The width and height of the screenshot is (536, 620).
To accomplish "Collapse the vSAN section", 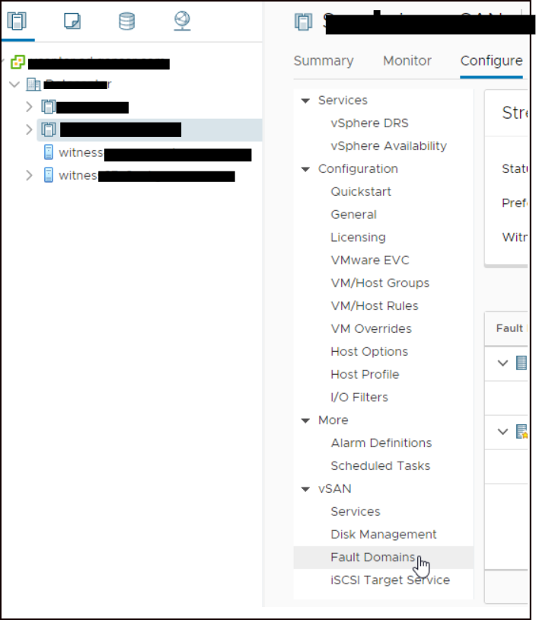I will pos(305,489).
